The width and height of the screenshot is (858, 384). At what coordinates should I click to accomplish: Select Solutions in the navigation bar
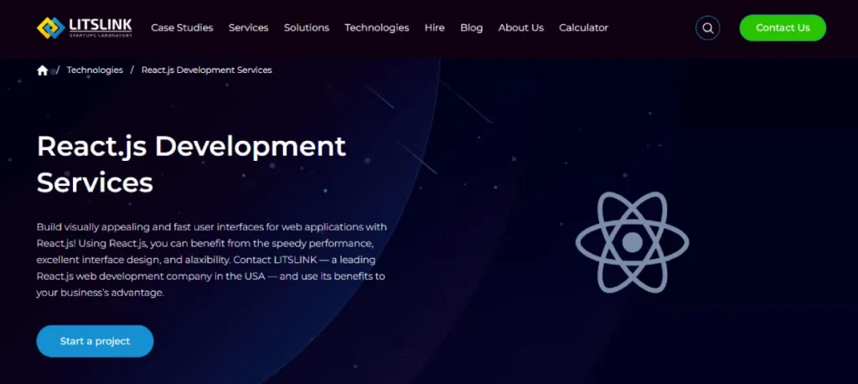(x=307, y=28)
